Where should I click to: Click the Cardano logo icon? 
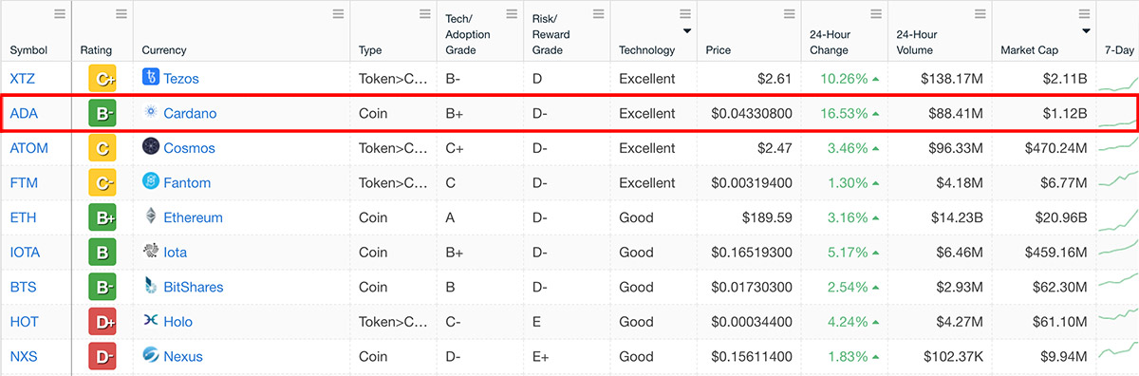coord(150,113)
